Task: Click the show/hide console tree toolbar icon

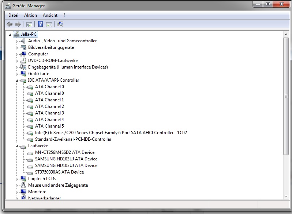Action: coord(29,24)
